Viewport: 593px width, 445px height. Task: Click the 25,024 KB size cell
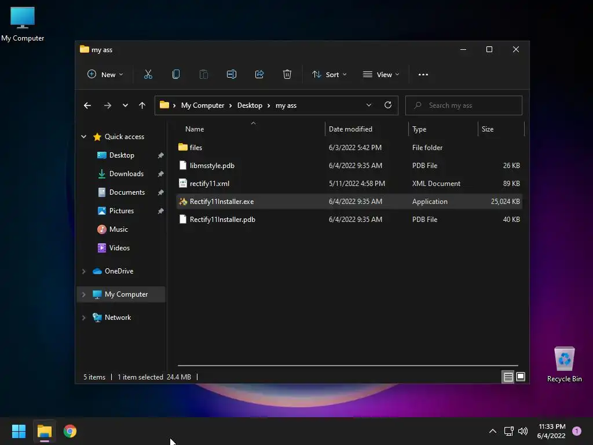pyautogui.click(x=505, y=202)
